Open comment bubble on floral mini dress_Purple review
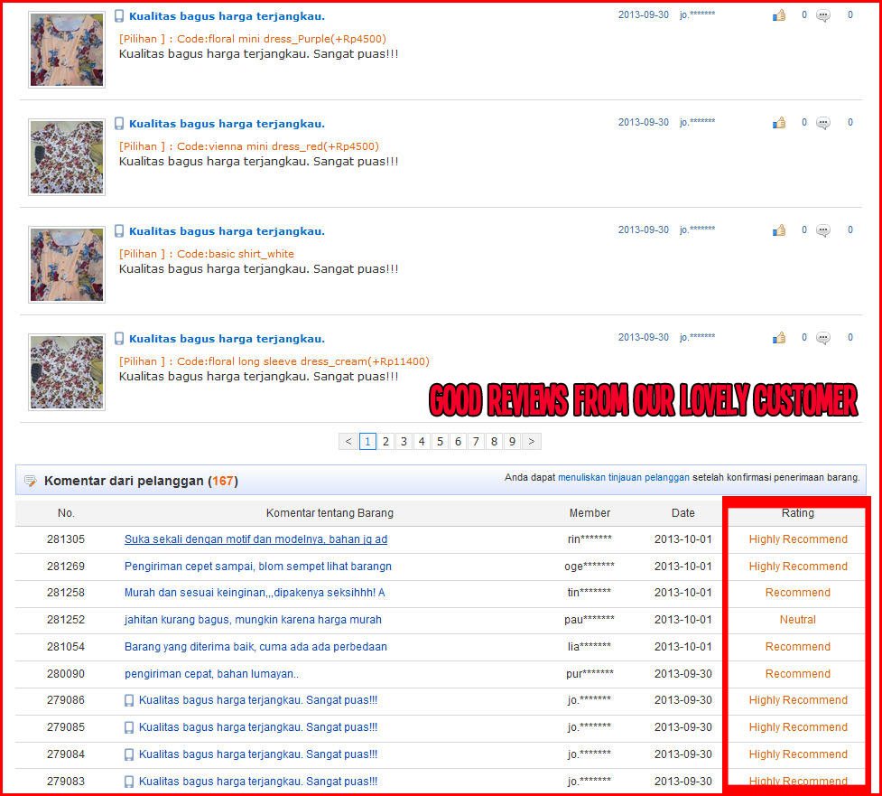Viewport: 882px width, 796px height. 823,15
